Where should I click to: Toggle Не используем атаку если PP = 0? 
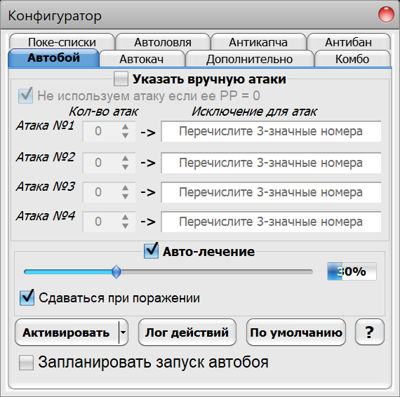coord(25,95)
